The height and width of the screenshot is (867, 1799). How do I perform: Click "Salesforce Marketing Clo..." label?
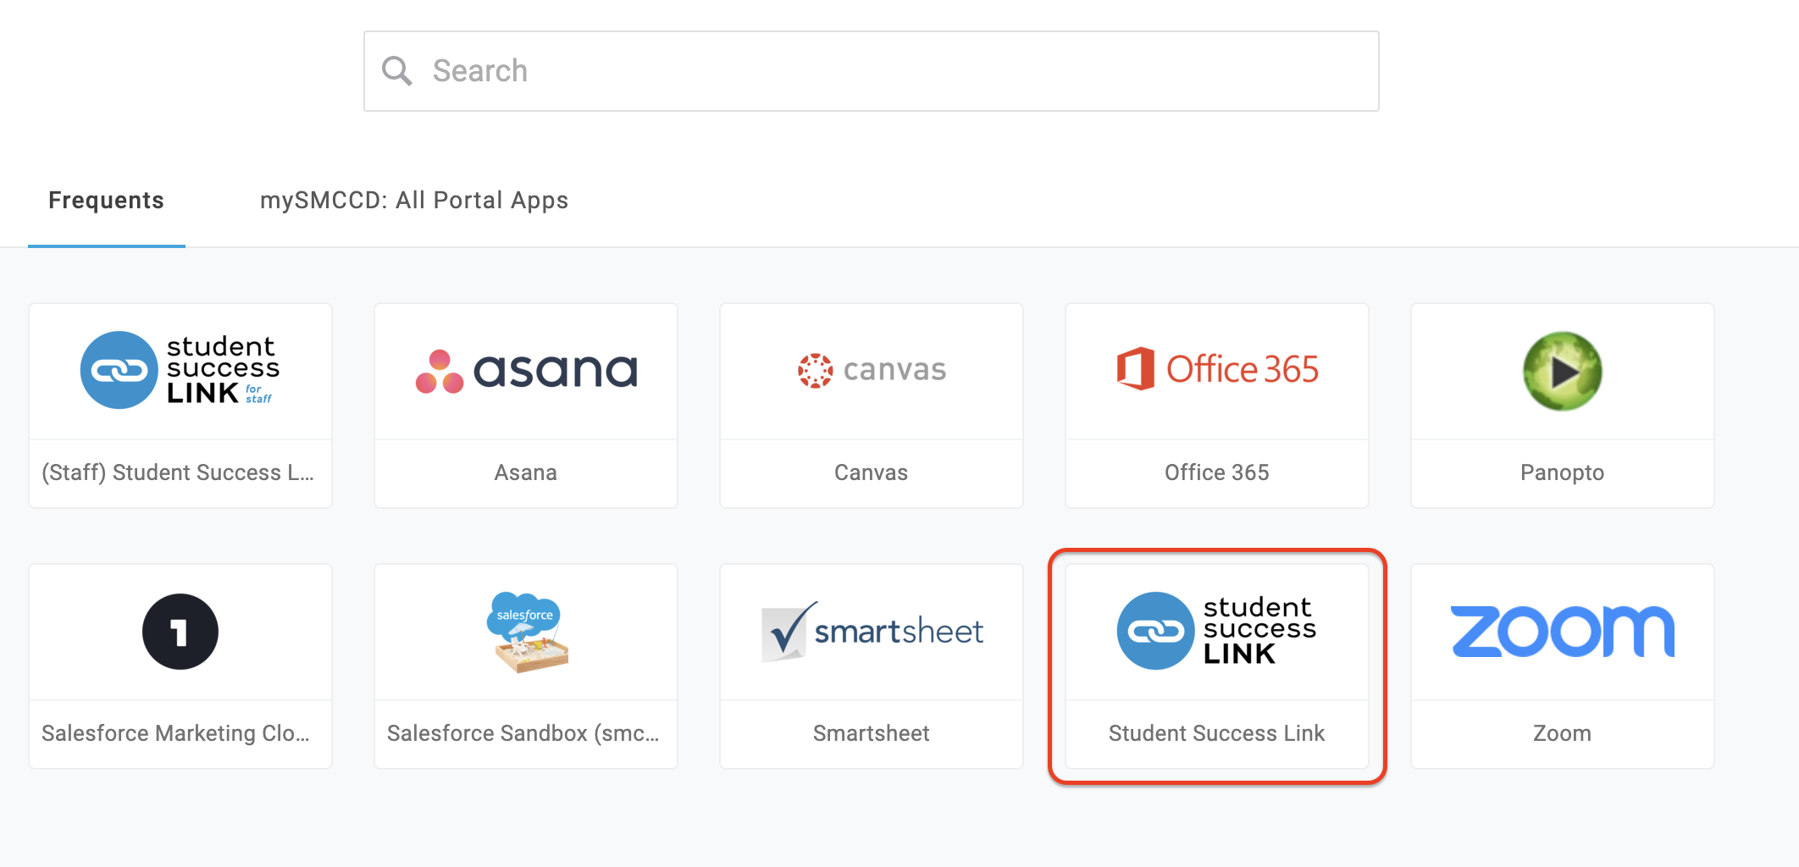[x=175, y=733]
